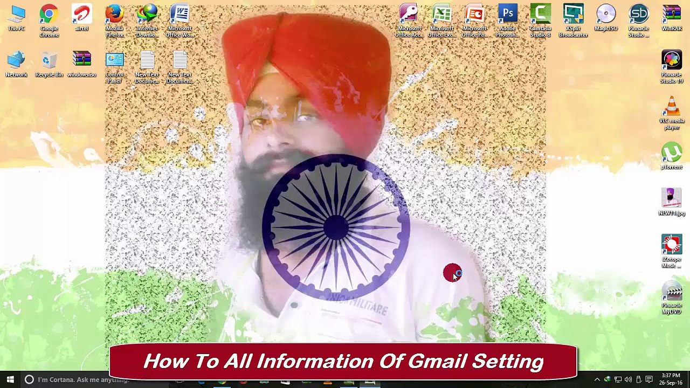
Task: Open the airtel desktop shortcut
Action: click(x=82, y=18)
